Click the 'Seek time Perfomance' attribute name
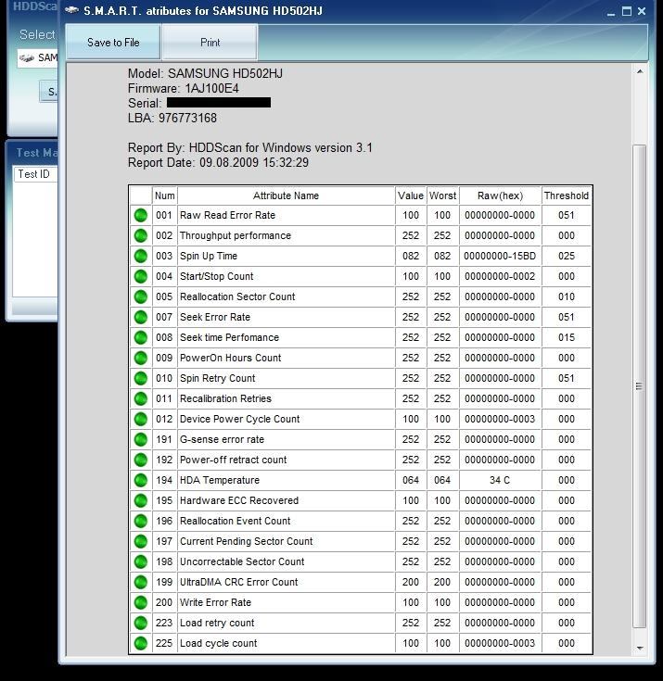This screenshot has width=663, height=681. tap(229, 337)
